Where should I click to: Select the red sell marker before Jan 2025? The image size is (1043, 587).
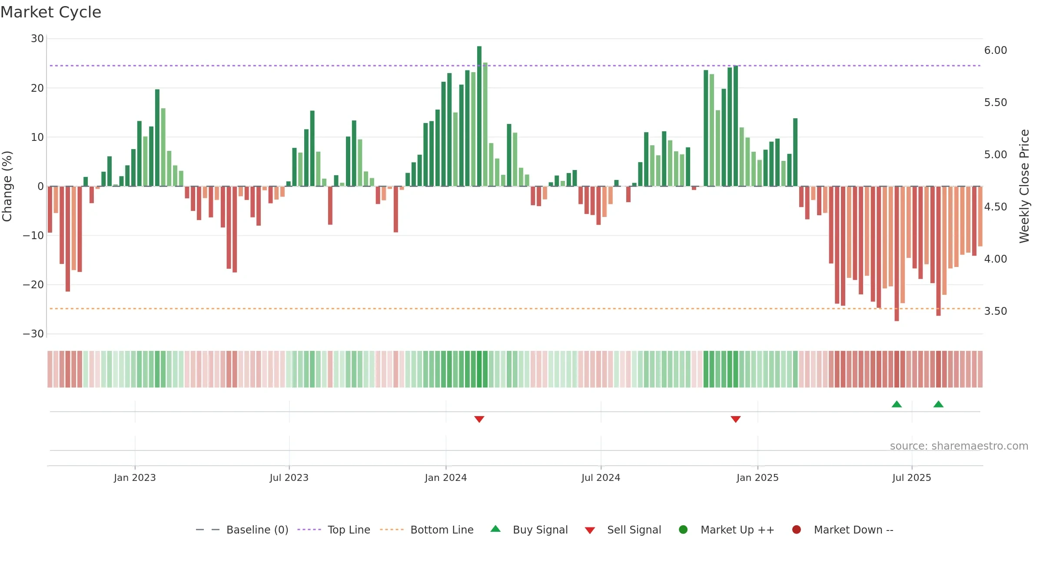[x=736, y=419]
